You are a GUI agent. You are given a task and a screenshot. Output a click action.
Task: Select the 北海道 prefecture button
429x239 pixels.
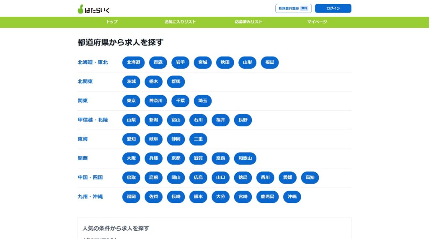134,62
